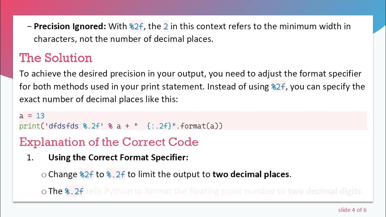
Task: Click the "1." list number marker
Action: pos(30,157)
